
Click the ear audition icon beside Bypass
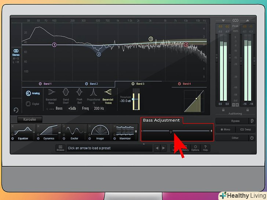(252, 121)
